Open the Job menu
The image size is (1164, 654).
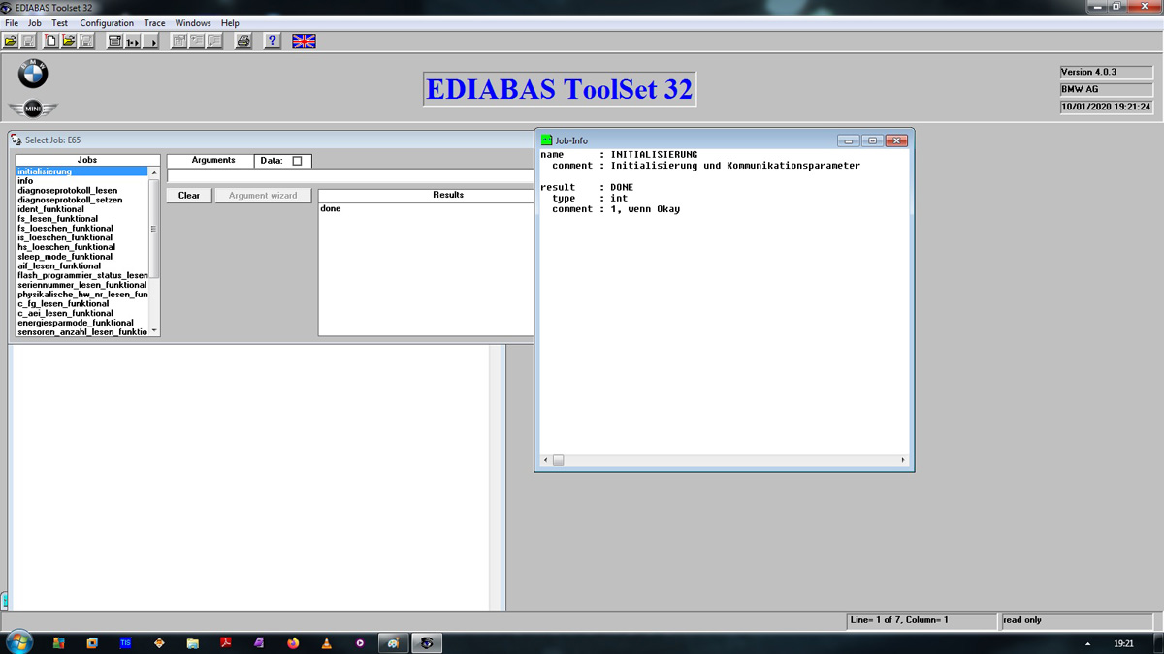coord(35,23)
